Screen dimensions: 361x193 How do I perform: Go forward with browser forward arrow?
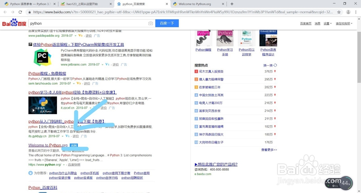point(13,12)
